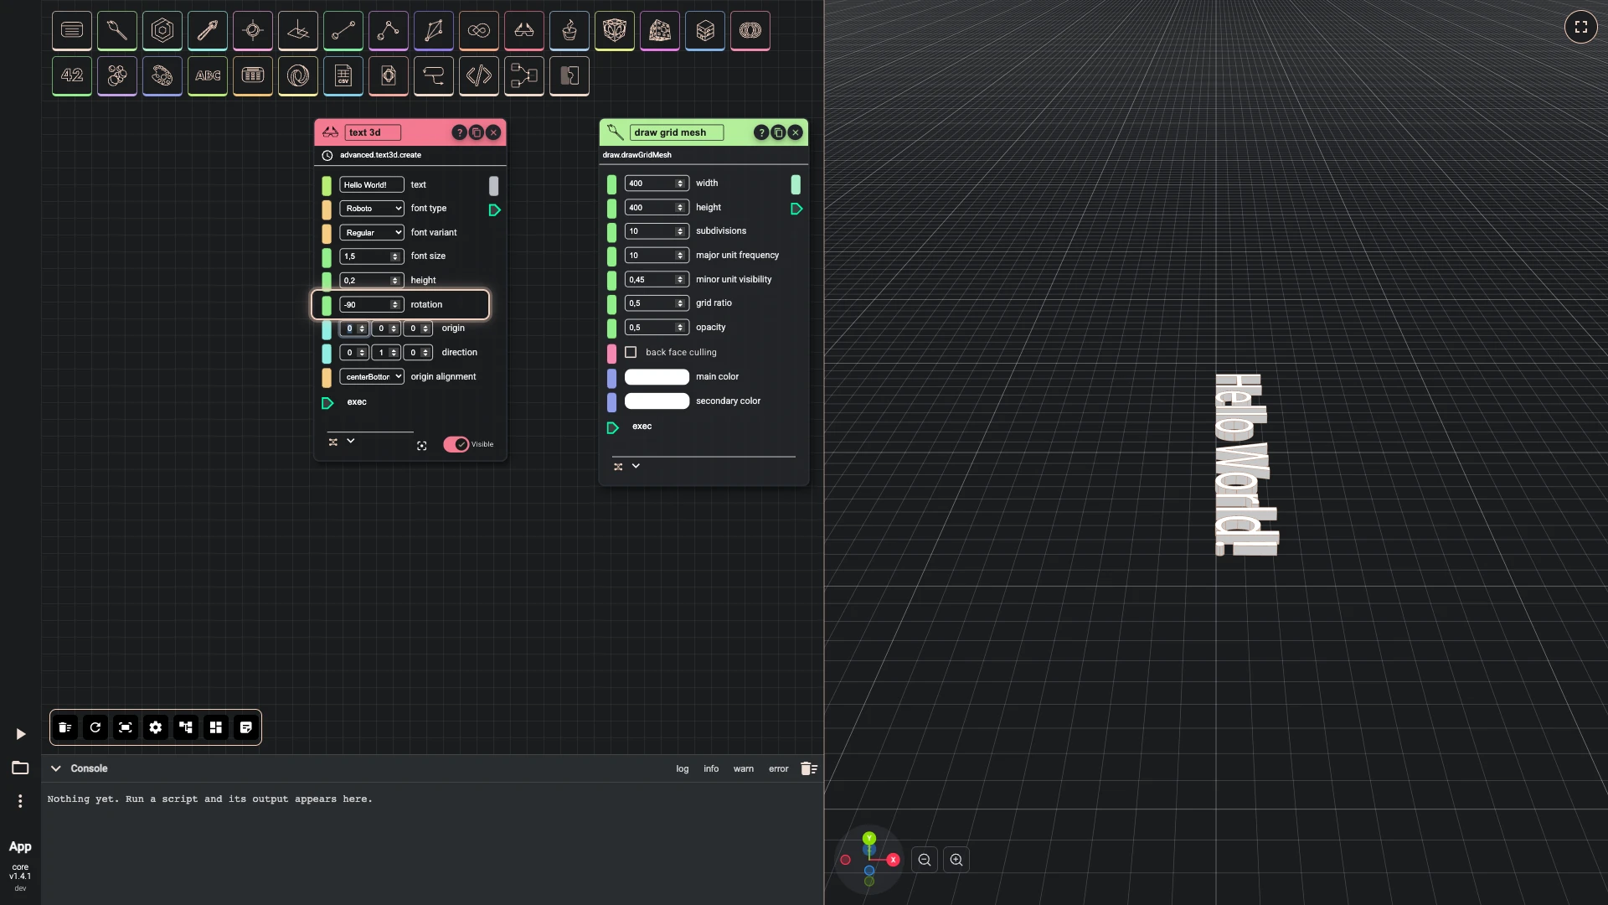Image resolution: width=1608 pixels, height=905 pixels.
Task: Open the code brackets script icon
Action: coord(479,76)
